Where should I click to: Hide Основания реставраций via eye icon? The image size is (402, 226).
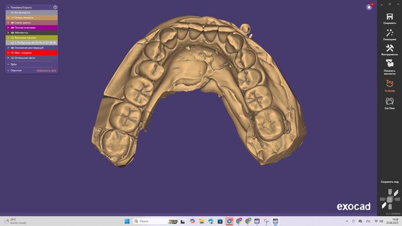pos(13,48)
